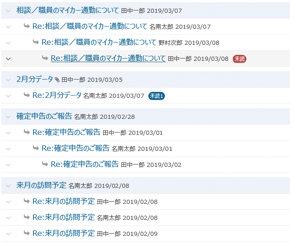This screenshot has width=294, height=245.
Task: Click reply arrow on Re:来月の訪問予定 名南太郎 2019/02/08
Action: tap(27, 217)
